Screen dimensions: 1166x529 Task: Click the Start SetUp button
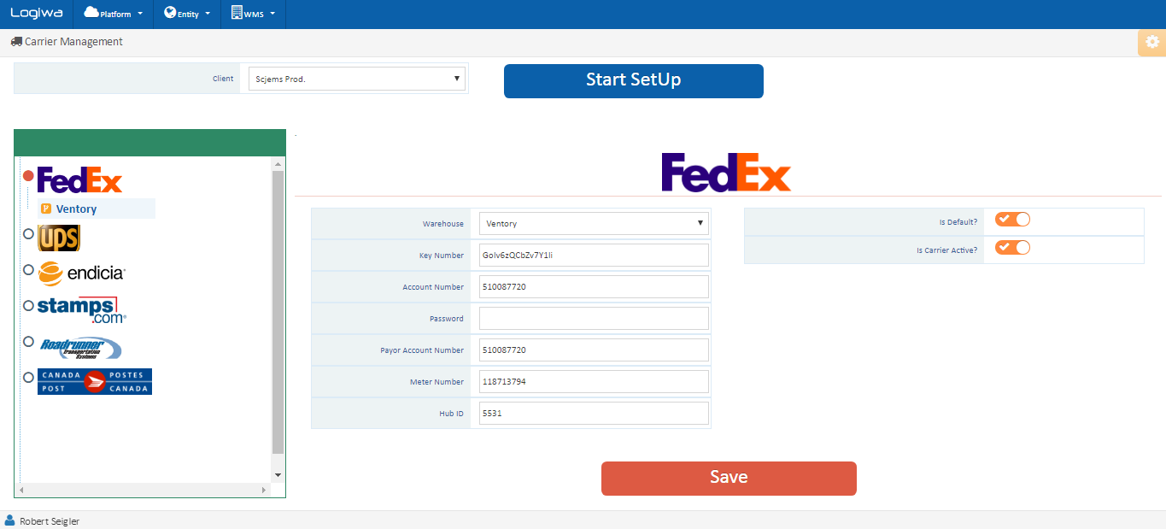633,80
